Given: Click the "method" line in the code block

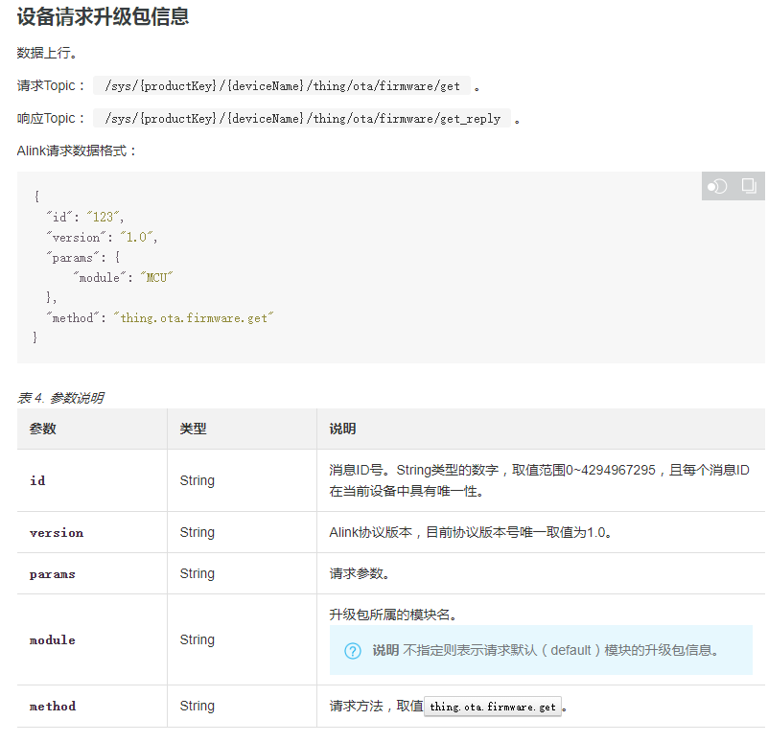Looking at the screenshot, I should 160,318.
